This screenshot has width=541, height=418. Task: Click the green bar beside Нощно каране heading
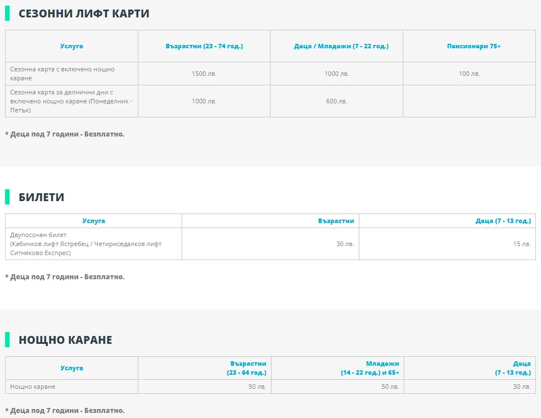tap(7, 340)
